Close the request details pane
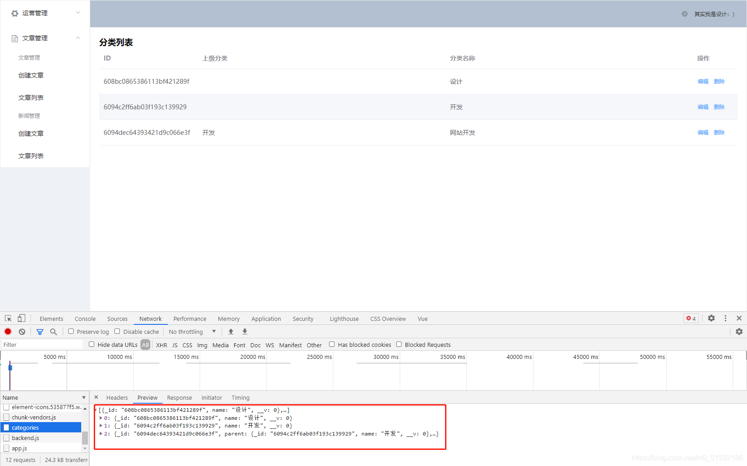The image size is (747, 466). tap(96, 397)
